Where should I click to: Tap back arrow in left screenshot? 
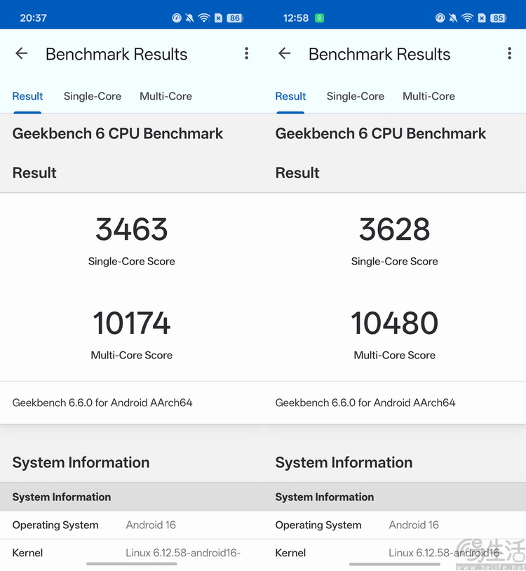coord(22,54)
